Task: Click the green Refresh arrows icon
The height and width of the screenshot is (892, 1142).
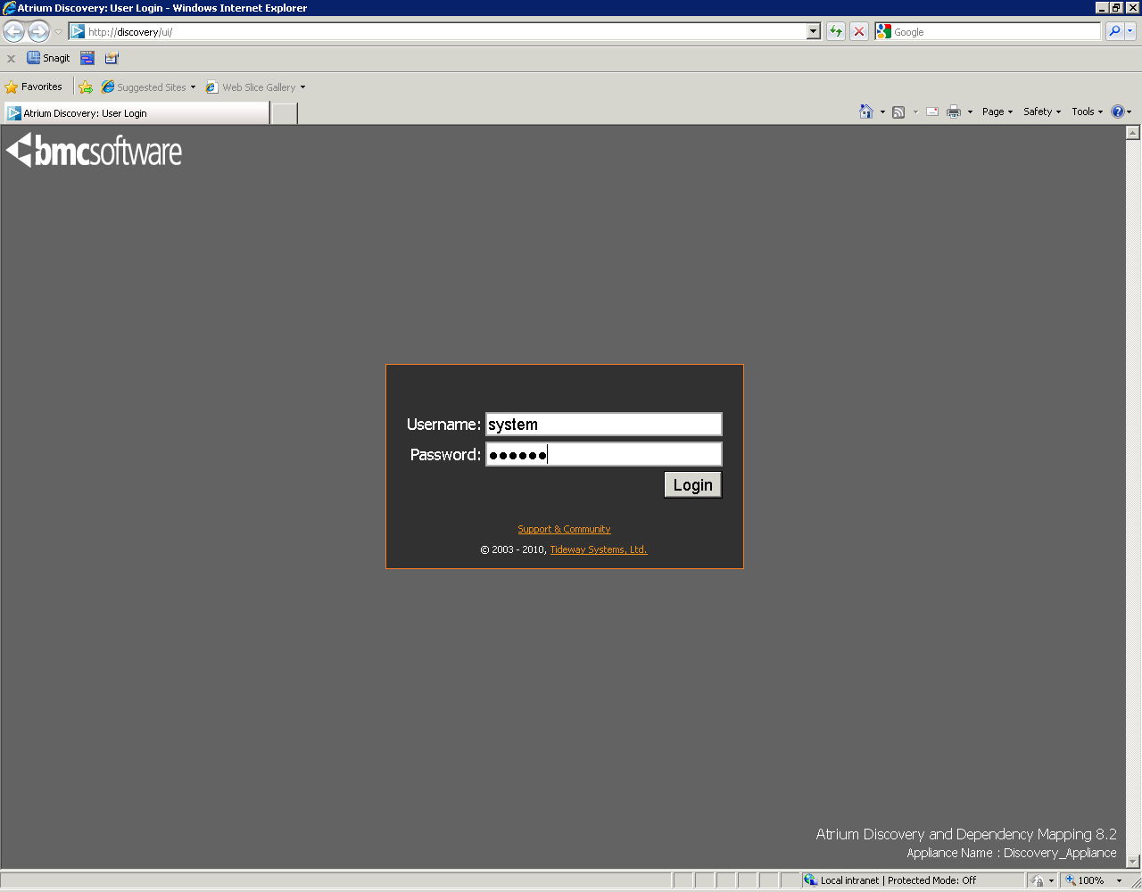Action: (x=836, y=32)
